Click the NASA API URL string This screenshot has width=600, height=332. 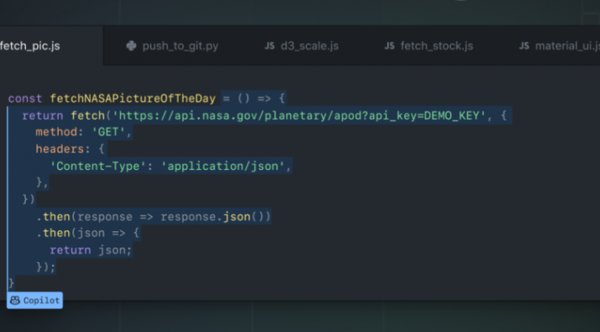click(299, 116)
